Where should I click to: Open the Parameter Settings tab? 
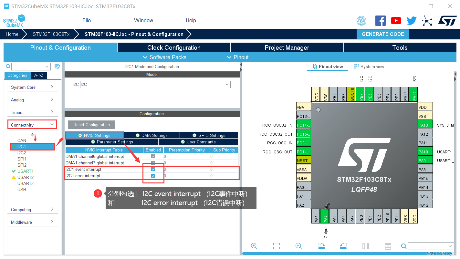click(112, 142)
